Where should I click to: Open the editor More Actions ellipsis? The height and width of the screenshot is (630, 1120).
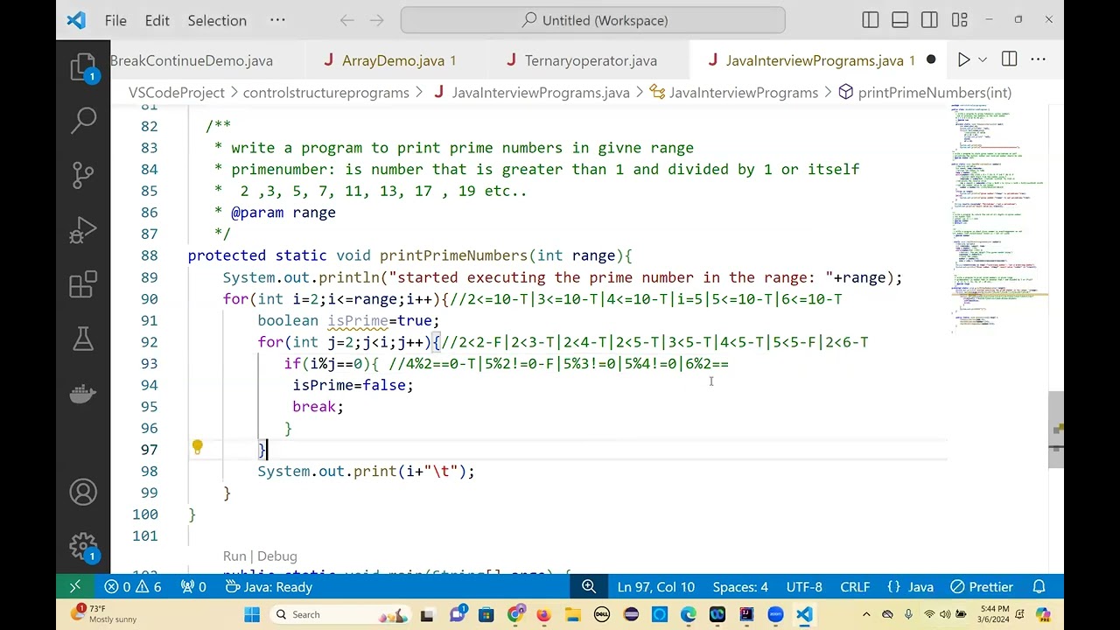1039,60
